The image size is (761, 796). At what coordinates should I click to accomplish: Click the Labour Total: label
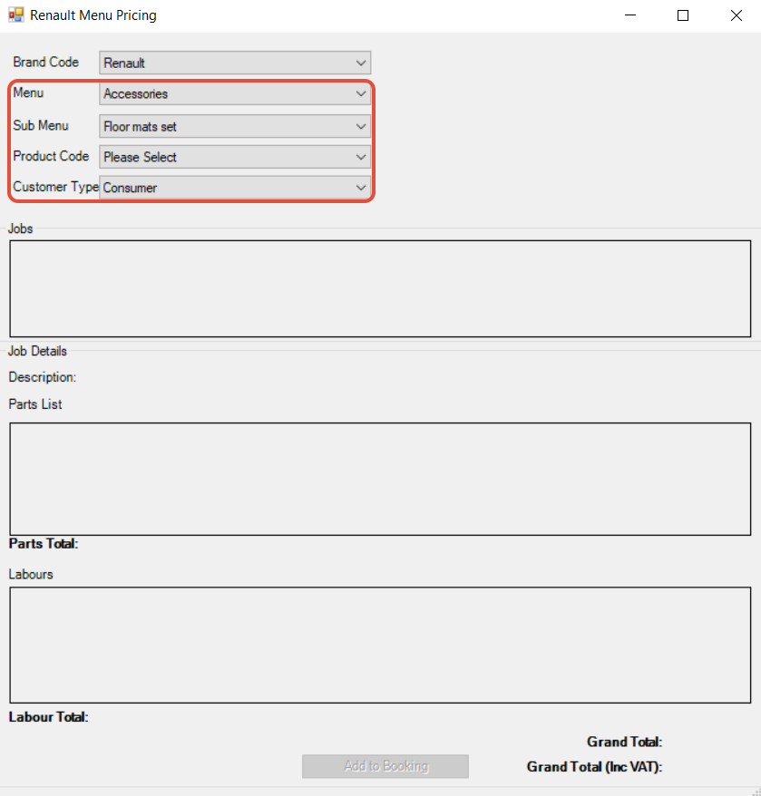click(x=48, y=717)
